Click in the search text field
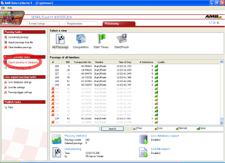 point(75,129)
